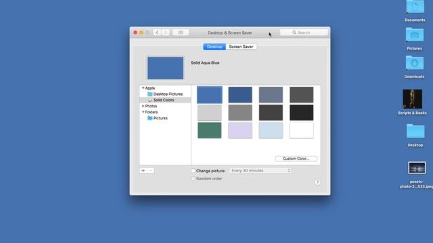Viewport: 433px width, 243px height.
Task: Choose the dark blue color swatch
Action: (240, 94)
